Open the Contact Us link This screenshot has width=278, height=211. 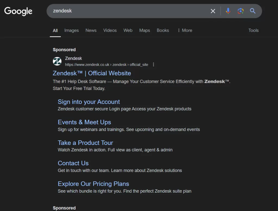click(73, 163)
